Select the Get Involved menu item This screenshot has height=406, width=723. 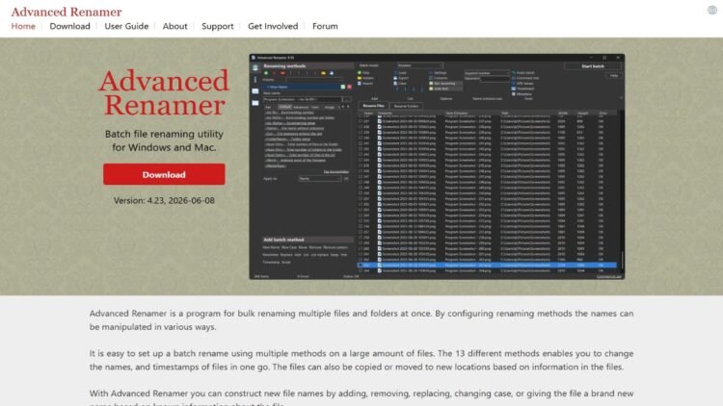coord(273,26)
